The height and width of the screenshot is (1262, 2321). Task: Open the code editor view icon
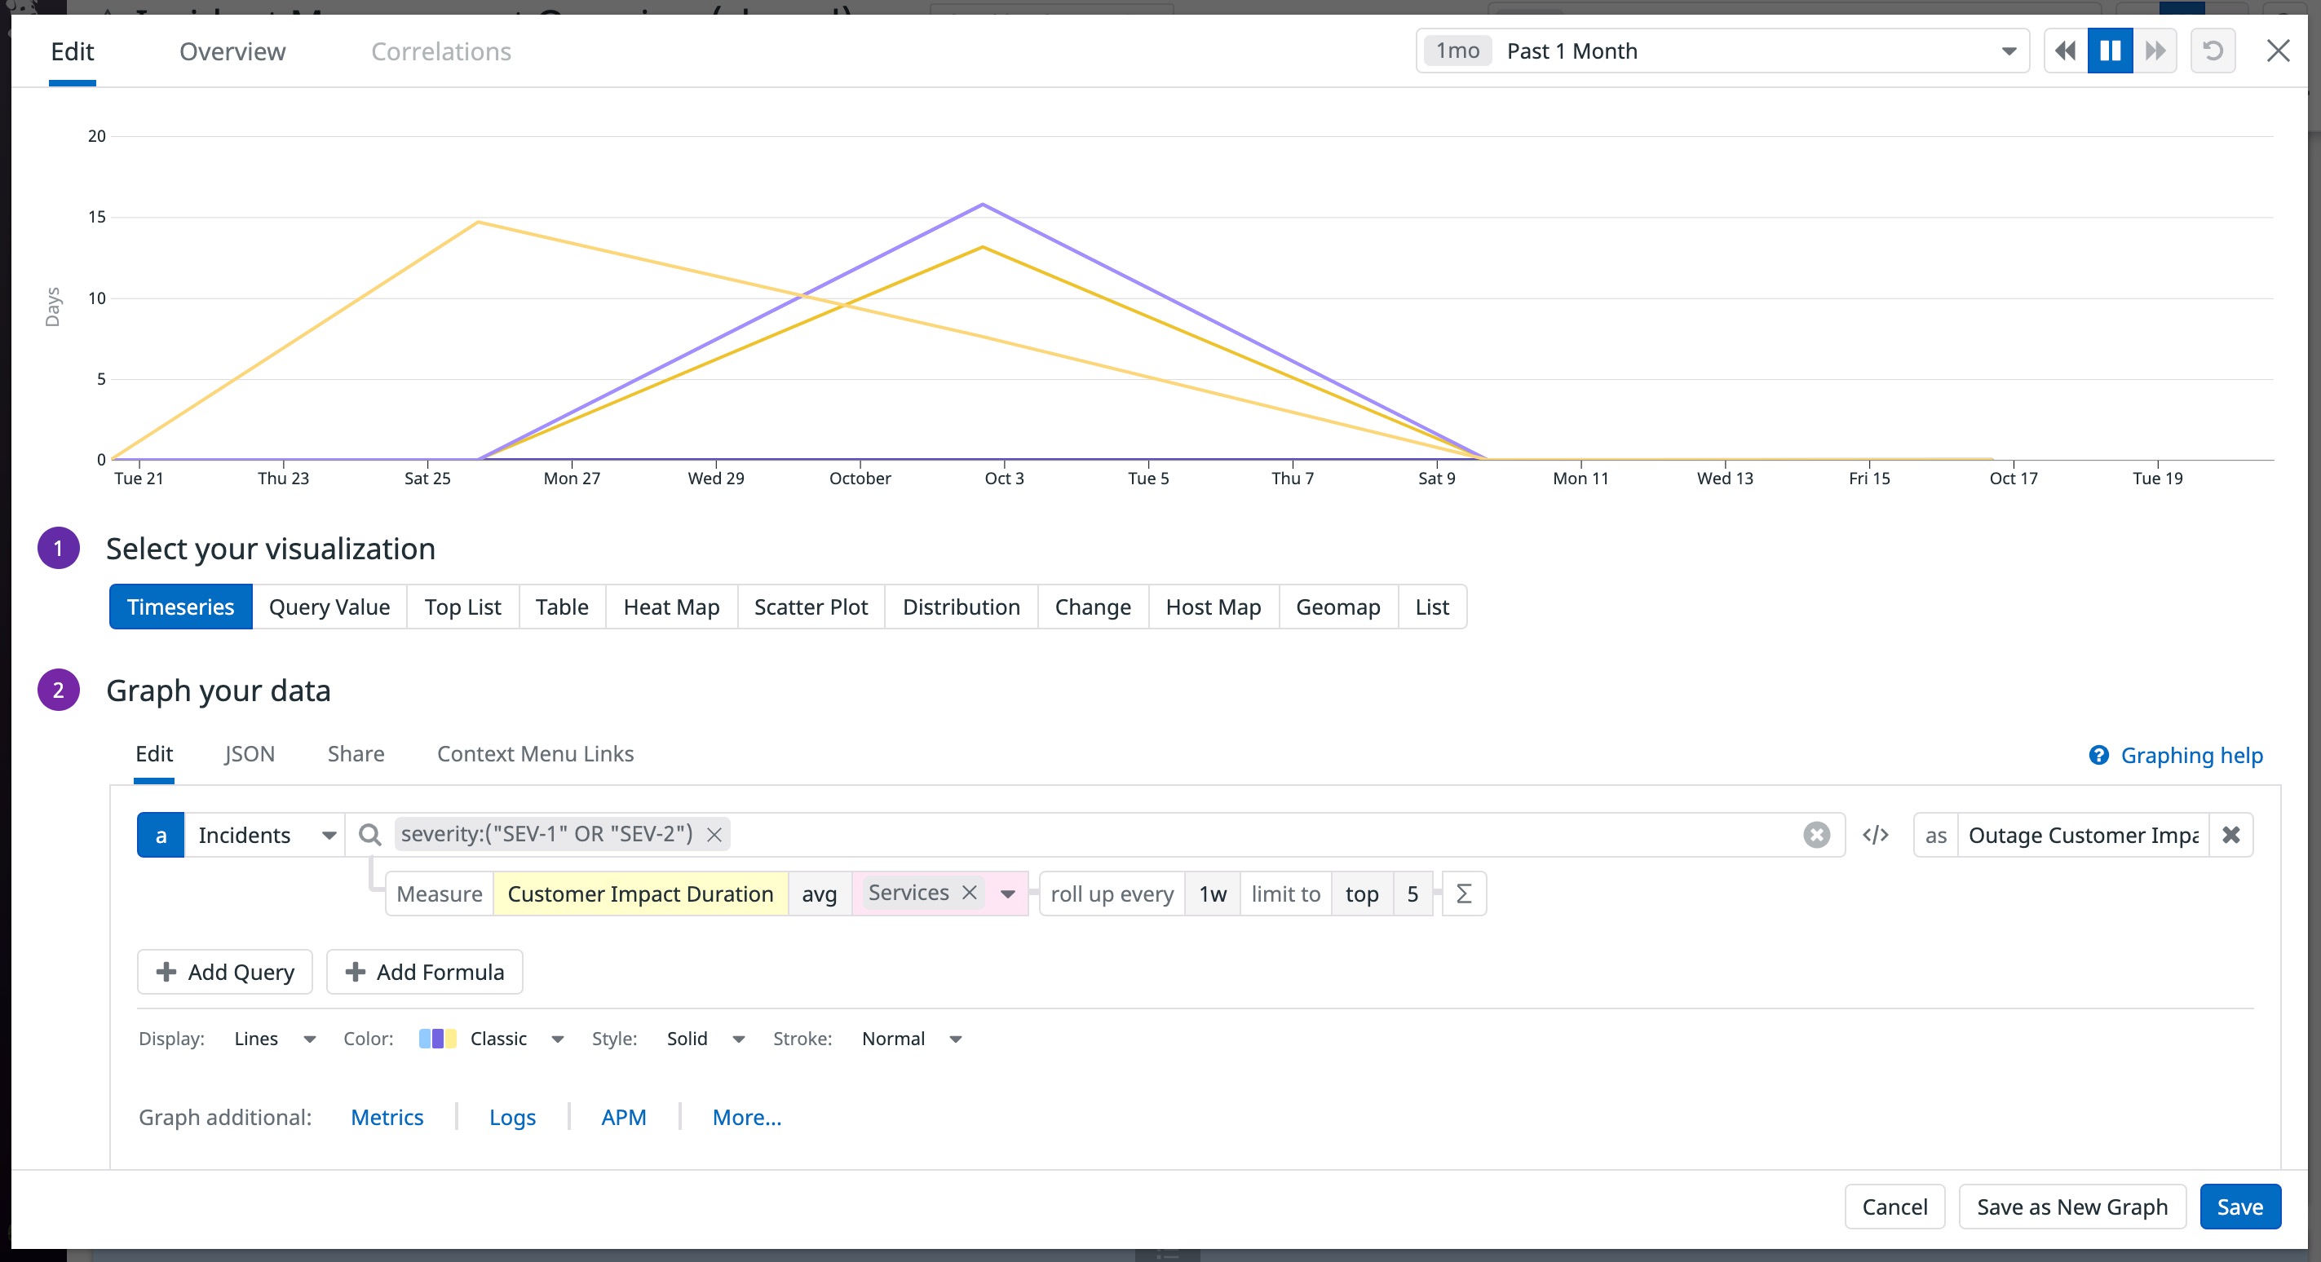(x=1875, y=835)
